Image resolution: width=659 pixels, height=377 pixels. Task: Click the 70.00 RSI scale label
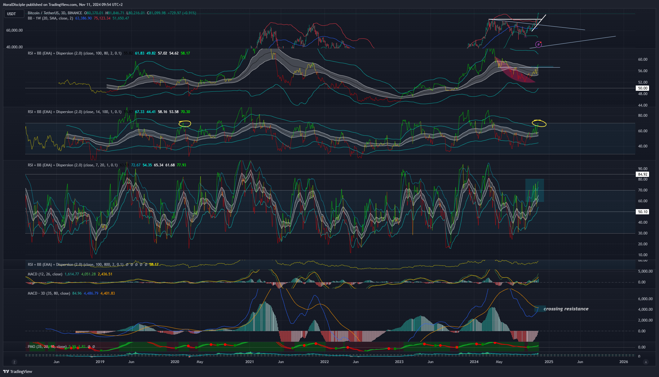point(643,190)
